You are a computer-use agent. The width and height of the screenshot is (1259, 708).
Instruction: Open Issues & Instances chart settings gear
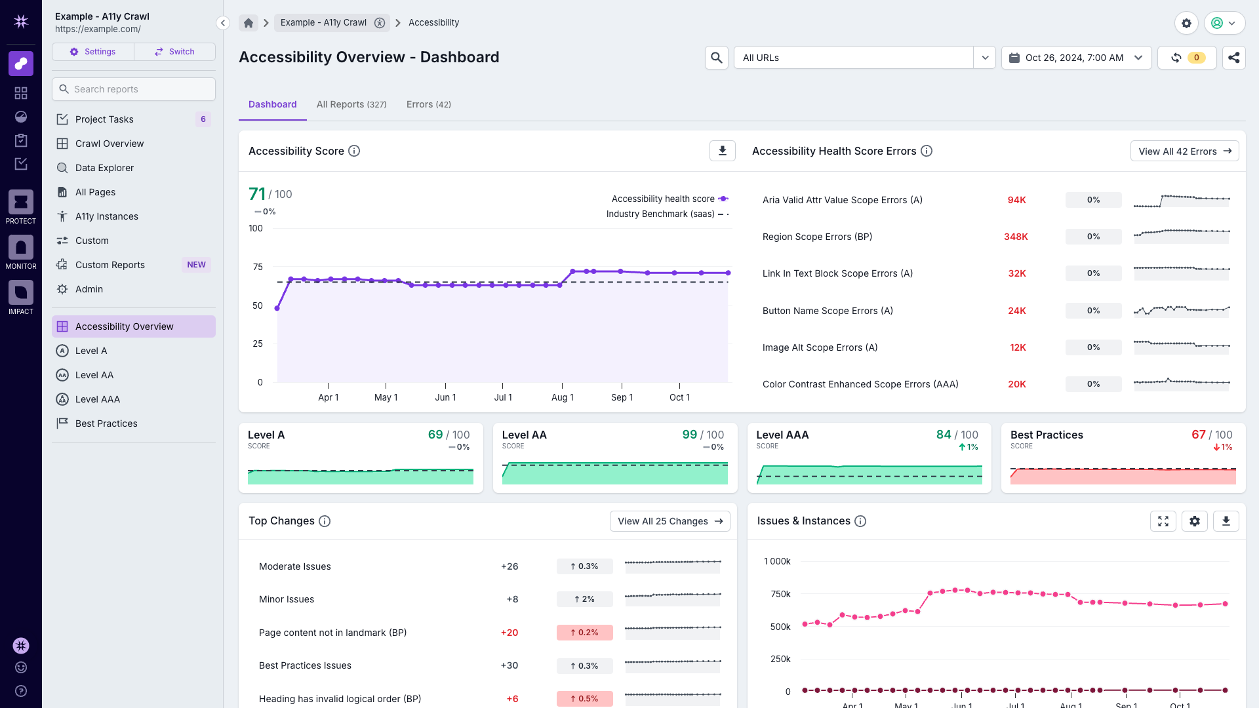click(1194, 521)
